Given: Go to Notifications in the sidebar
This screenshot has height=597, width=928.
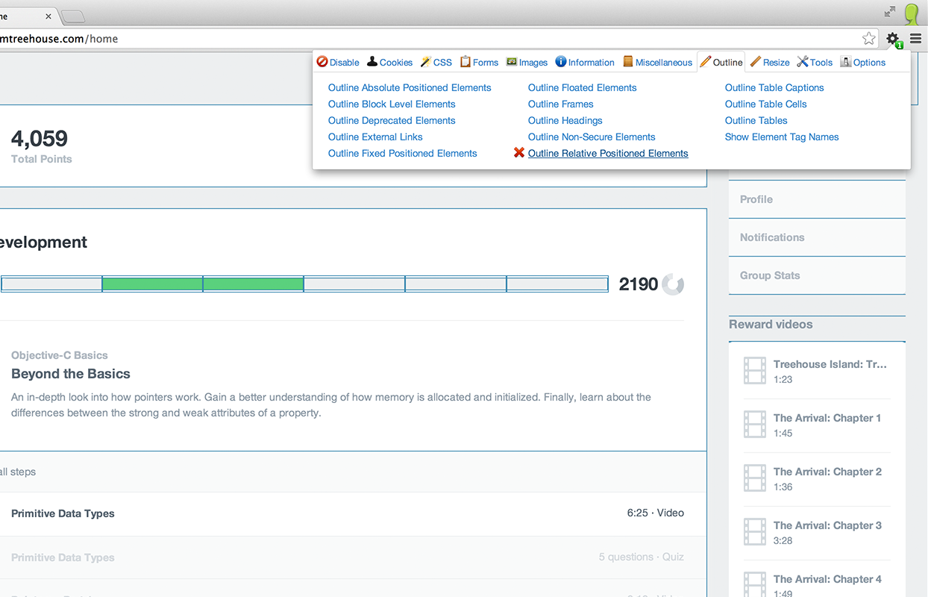Looking at the screenshot, I should click(x=772, y=237).
